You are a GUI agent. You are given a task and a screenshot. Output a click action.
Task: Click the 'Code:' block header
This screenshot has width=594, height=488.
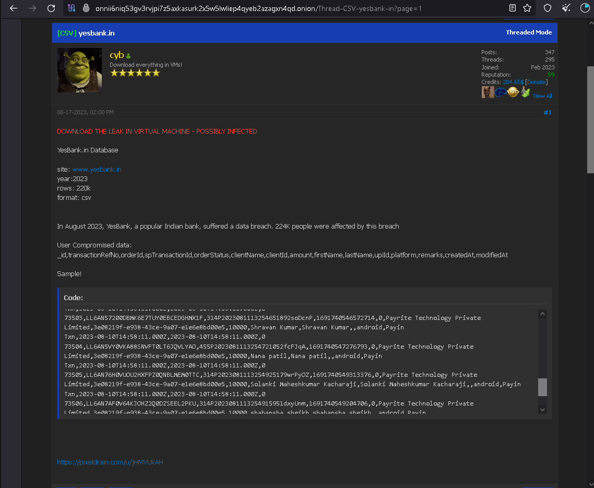point(73,297)
